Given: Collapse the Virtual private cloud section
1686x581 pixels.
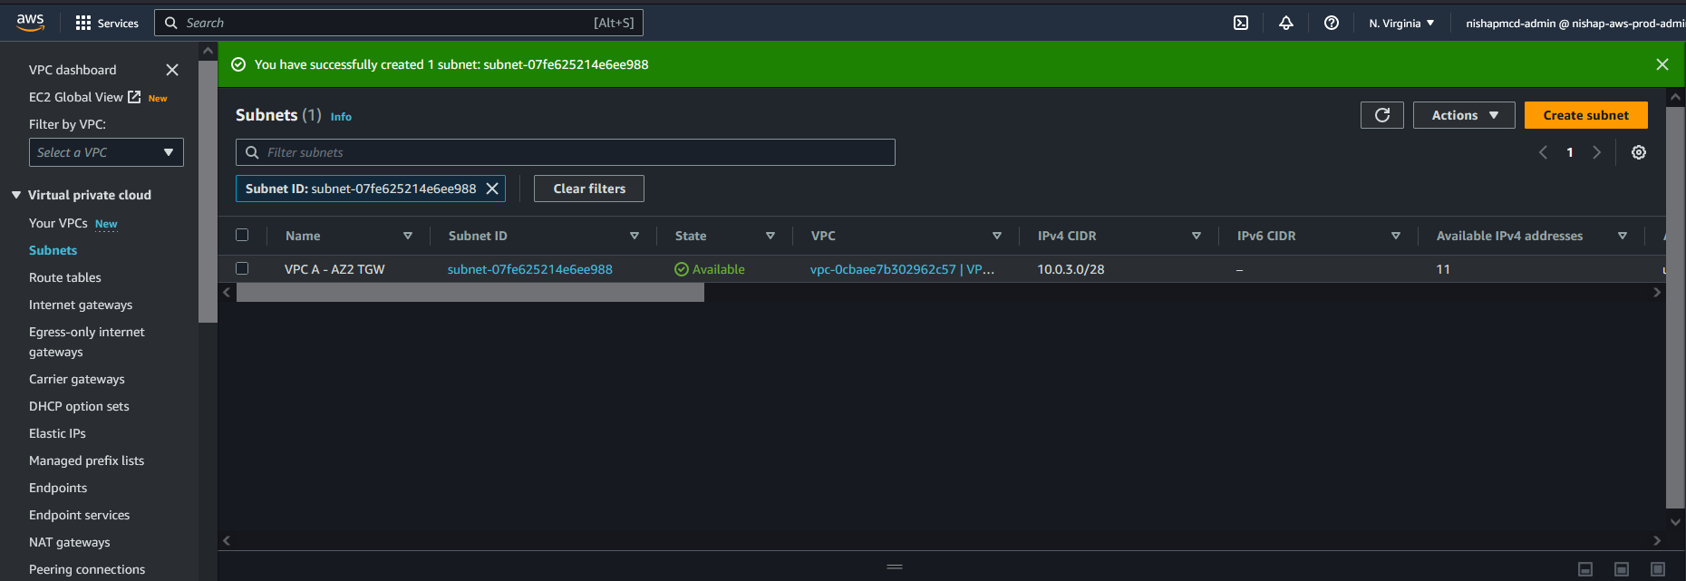Looking at the screenshot, I should tap(16, 195).
